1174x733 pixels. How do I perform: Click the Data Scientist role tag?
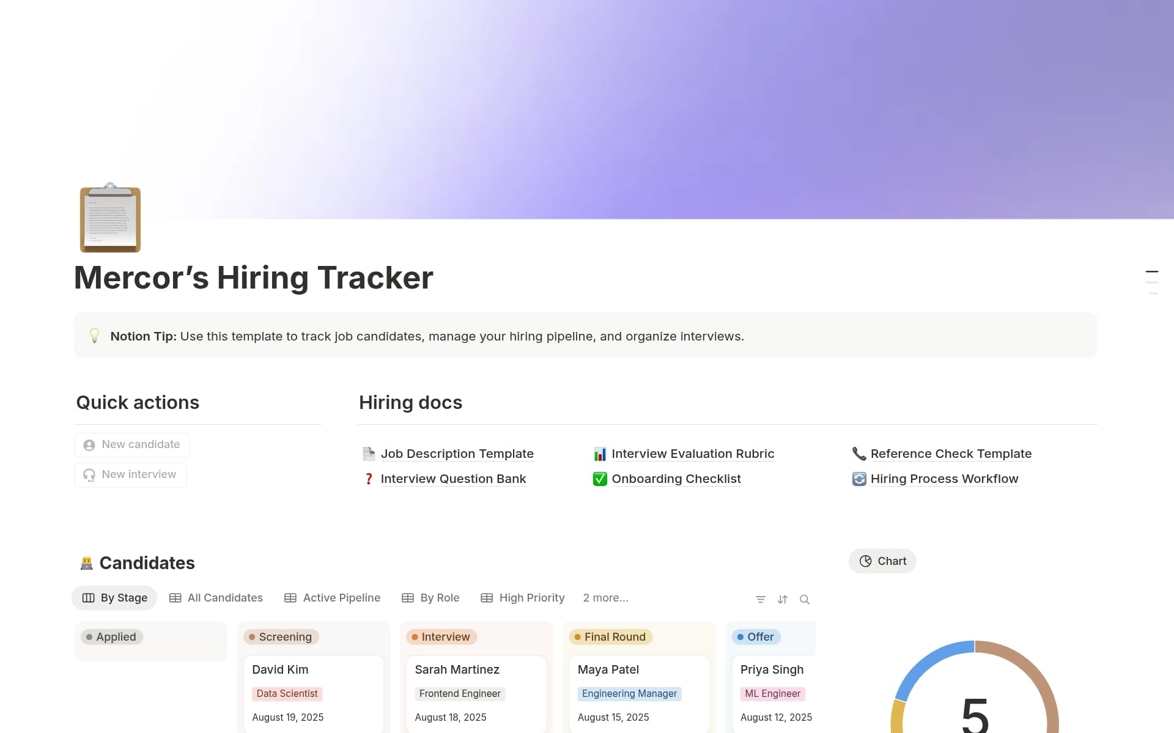click(287, 694)
